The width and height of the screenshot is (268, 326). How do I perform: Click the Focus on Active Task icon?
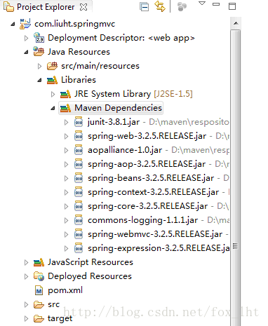(x=182, y=6)
